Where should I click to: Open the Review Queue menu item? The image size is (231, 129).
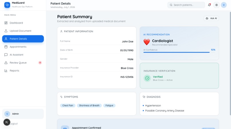[x=23, y=63]
